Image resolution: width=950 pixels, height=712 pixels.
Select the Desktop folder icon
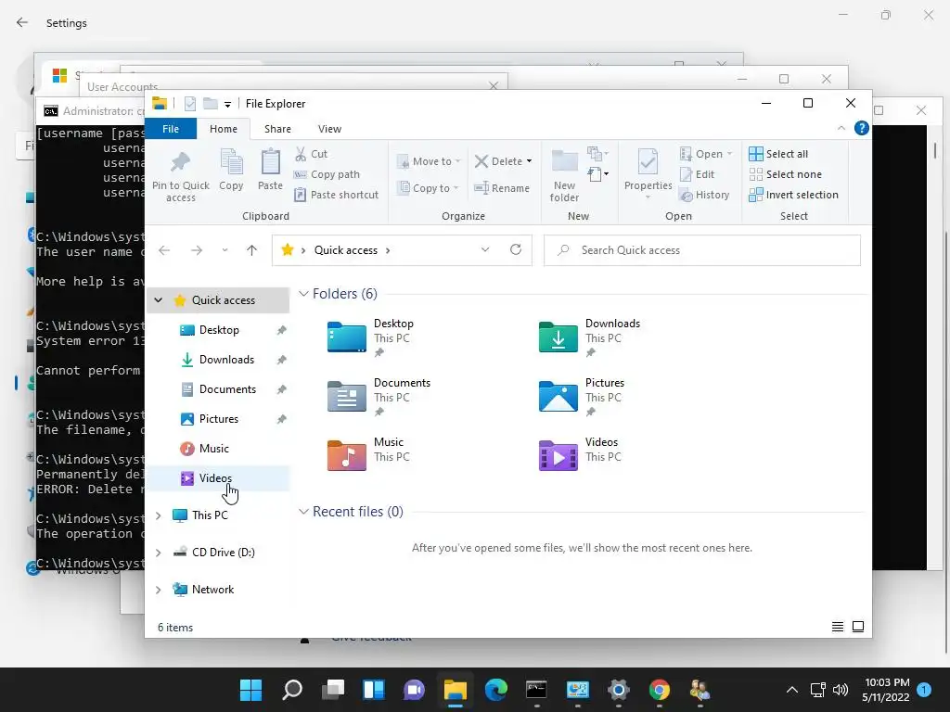347,337
